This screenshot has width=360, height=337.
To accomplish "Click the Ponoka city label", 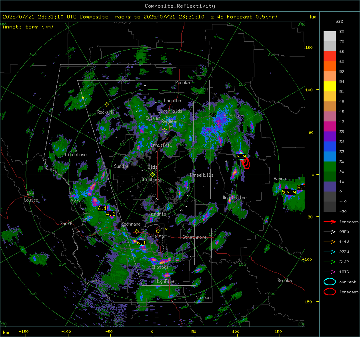I will (x=182, y=83).
